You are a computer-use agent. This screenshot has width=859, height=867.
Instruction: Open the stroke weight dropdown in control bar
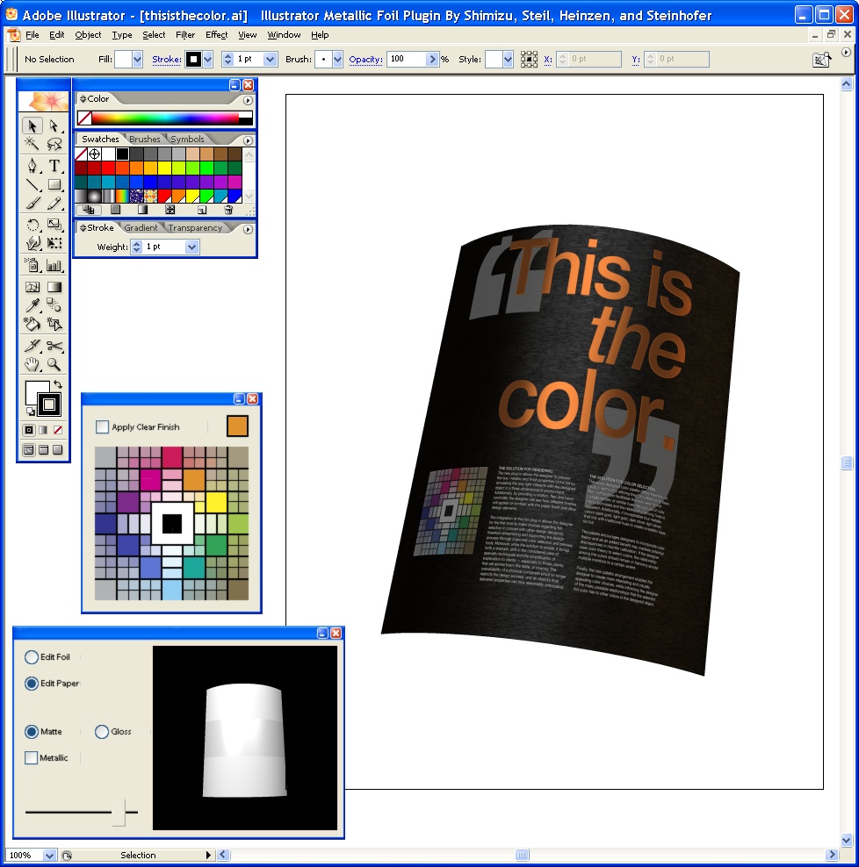coord(271,59)
